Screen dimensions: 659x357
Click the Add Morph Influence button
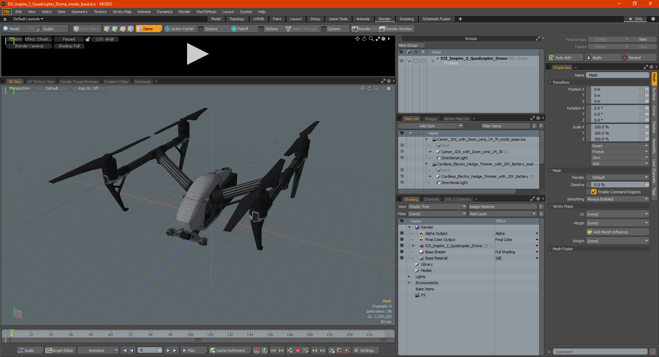[617, 232]
